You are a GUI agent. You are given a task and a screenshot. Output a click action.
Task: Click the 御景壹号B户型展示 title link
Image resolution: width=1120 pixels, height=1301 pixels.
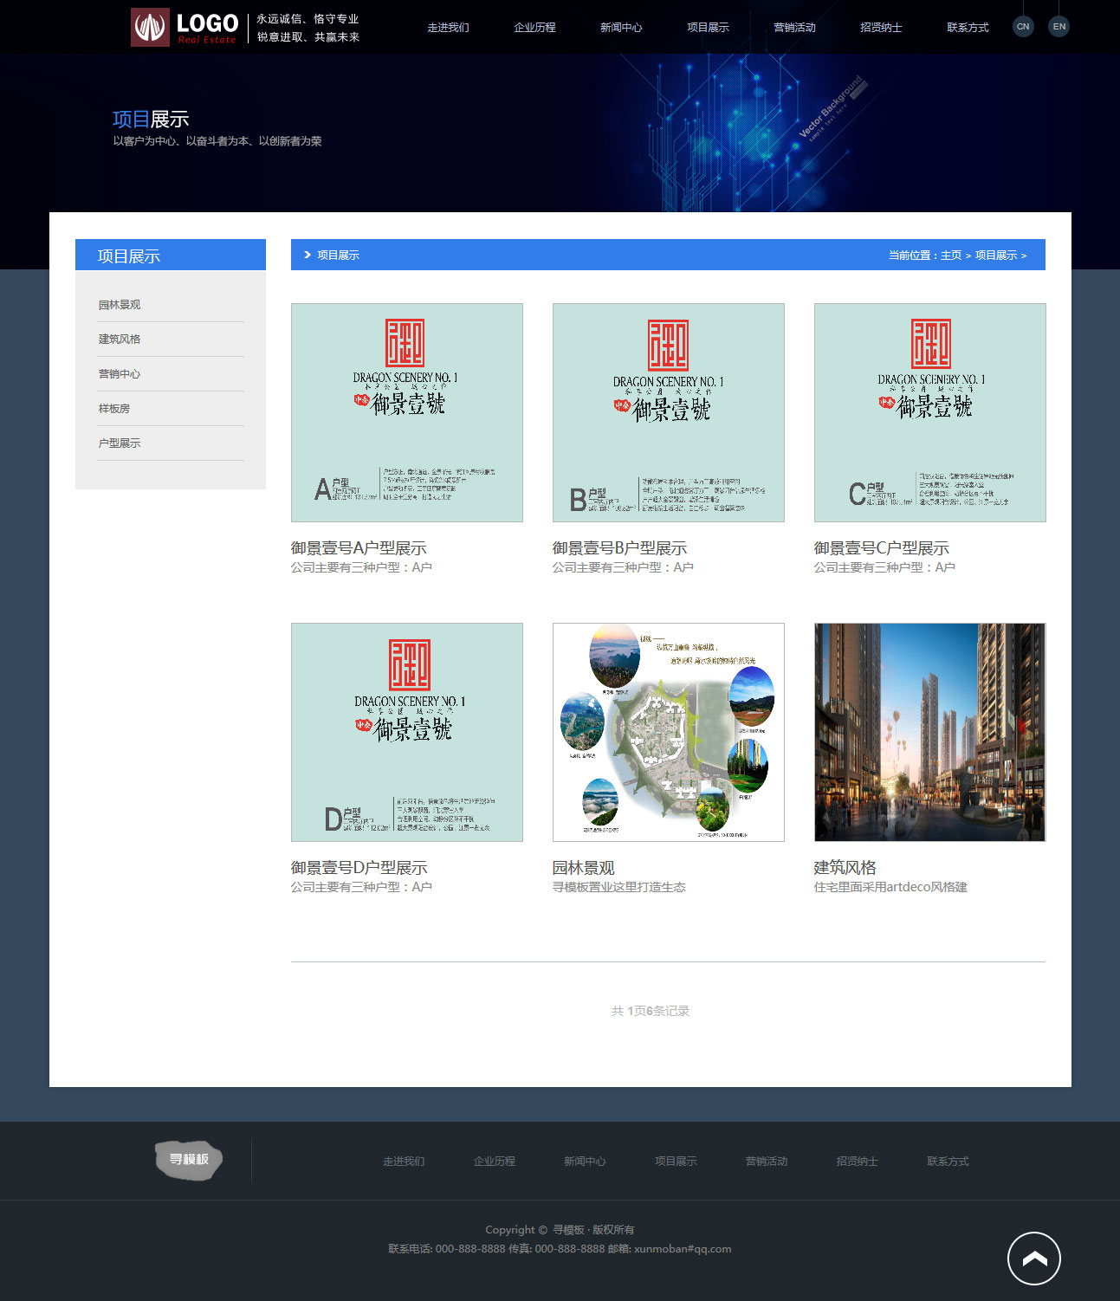(620, 548)
